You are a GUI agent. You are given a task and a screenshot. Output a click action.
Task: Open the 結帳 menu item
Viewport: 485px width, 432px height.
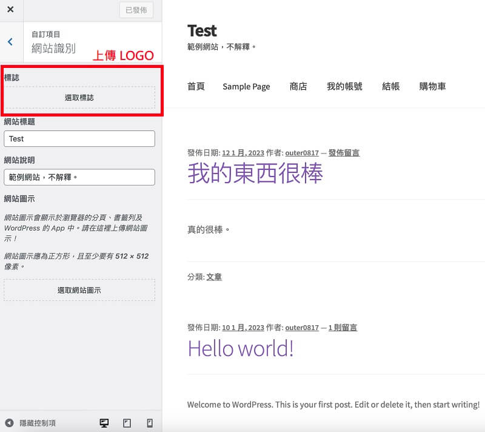point(390,86)
